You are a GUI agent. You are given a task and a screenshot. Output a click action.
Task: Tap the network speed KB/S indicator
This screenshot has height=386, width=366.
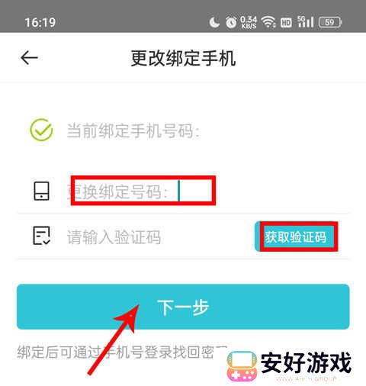tap(249, 22)
